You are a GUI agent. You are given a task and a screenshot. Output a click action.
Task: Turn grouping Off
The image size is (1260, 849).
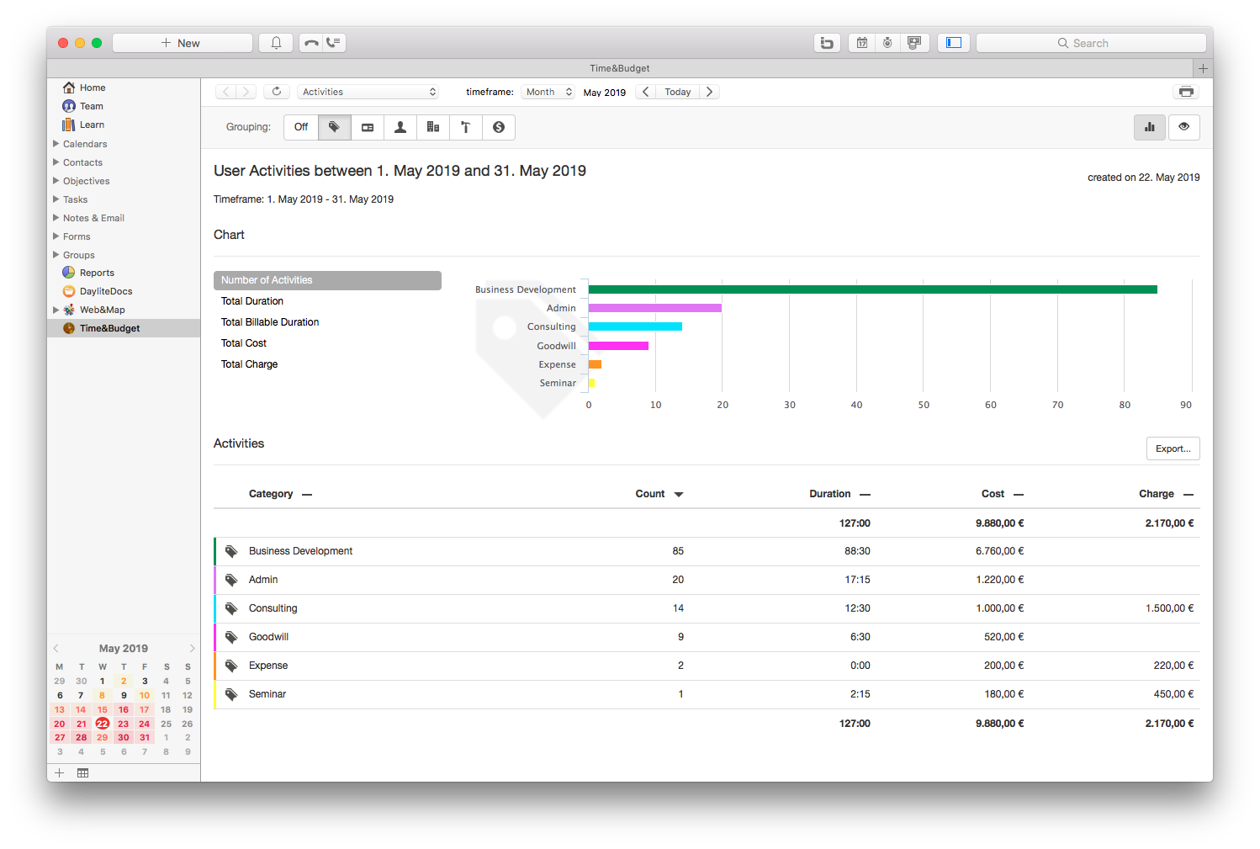coord(301,127)
